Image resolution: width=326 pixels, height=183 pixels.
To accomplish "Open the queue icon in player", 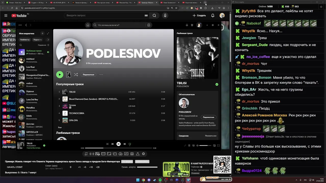I will tap(189, 146).
